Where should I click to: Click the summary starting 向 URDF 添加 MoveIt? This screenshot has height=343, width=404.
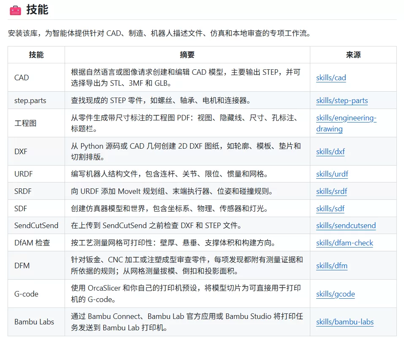click(172, 191)
